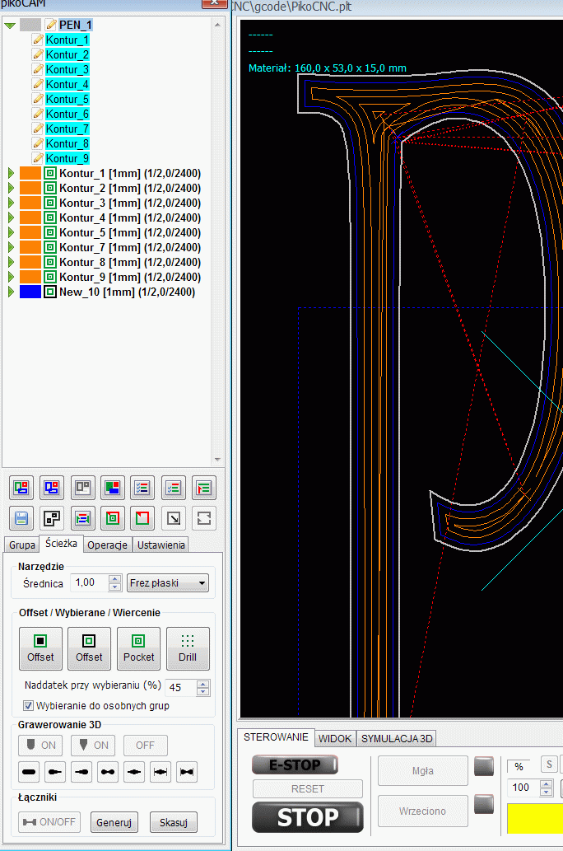
Task: Select the uniform thick line engraving profile
Action: click(x=30, y=772)
